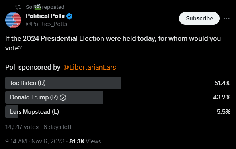Open the three-dot more options menu

[x=226, y=19]
